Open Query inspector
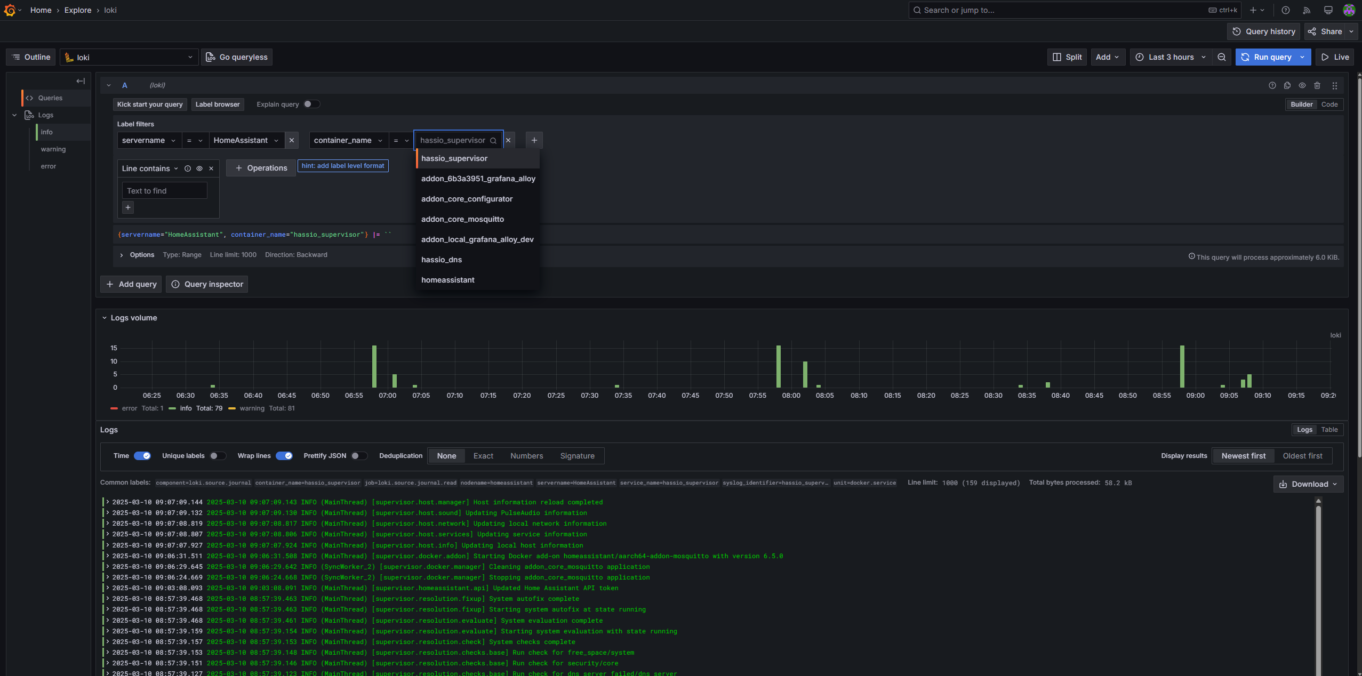Viewport: 1362px width, 676px height. point(207,284)
